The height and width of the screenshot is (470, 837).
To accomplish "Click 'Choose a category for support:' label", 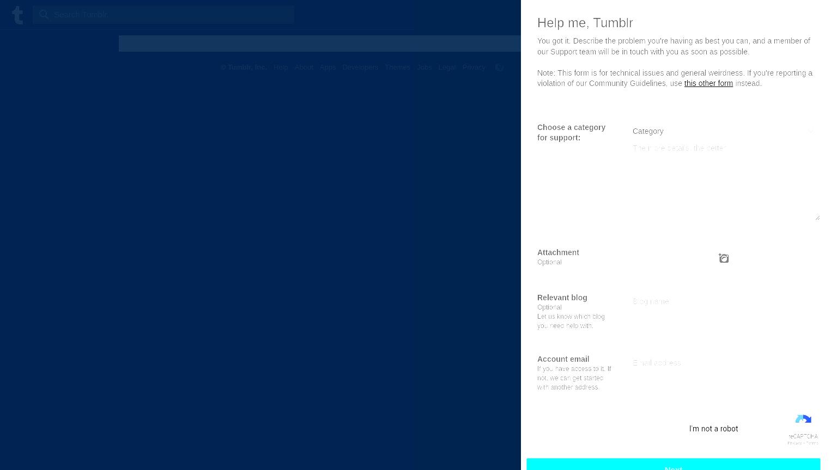I will click(572, 132).
